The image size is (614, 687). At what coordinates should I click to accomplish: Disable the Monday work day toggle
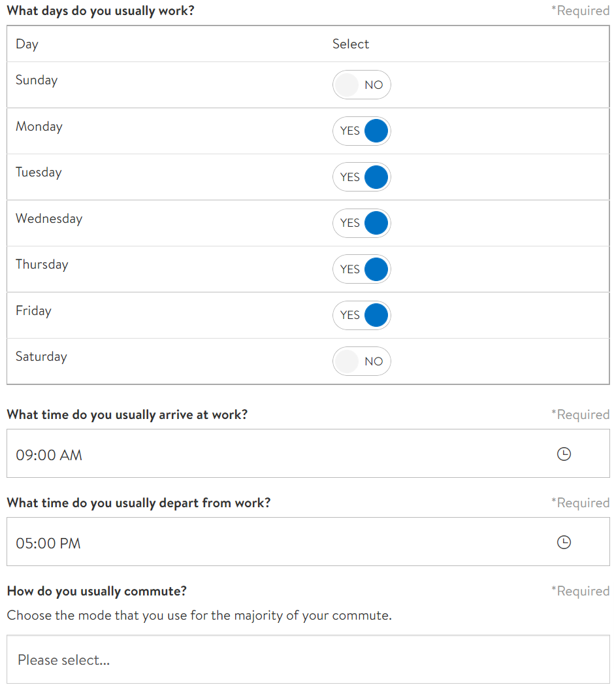(x=361, y=131)
